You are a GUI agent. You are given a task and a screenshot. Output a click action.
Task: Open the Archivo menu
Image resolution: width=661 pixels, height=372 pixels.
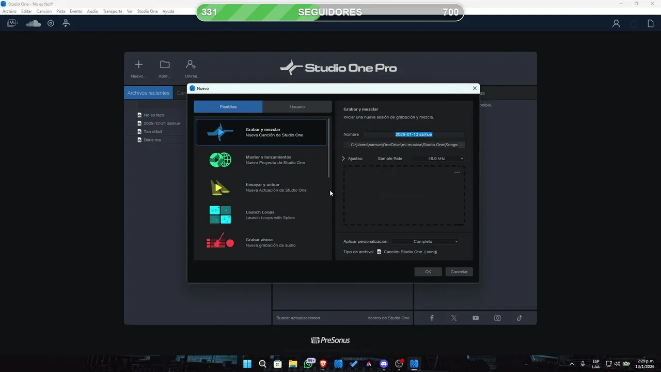9,11
